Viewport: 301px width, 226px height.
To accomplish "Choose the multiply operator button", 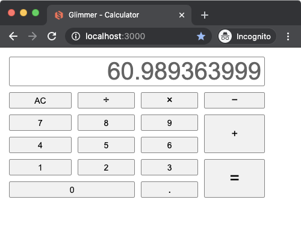I will point(169,101).
